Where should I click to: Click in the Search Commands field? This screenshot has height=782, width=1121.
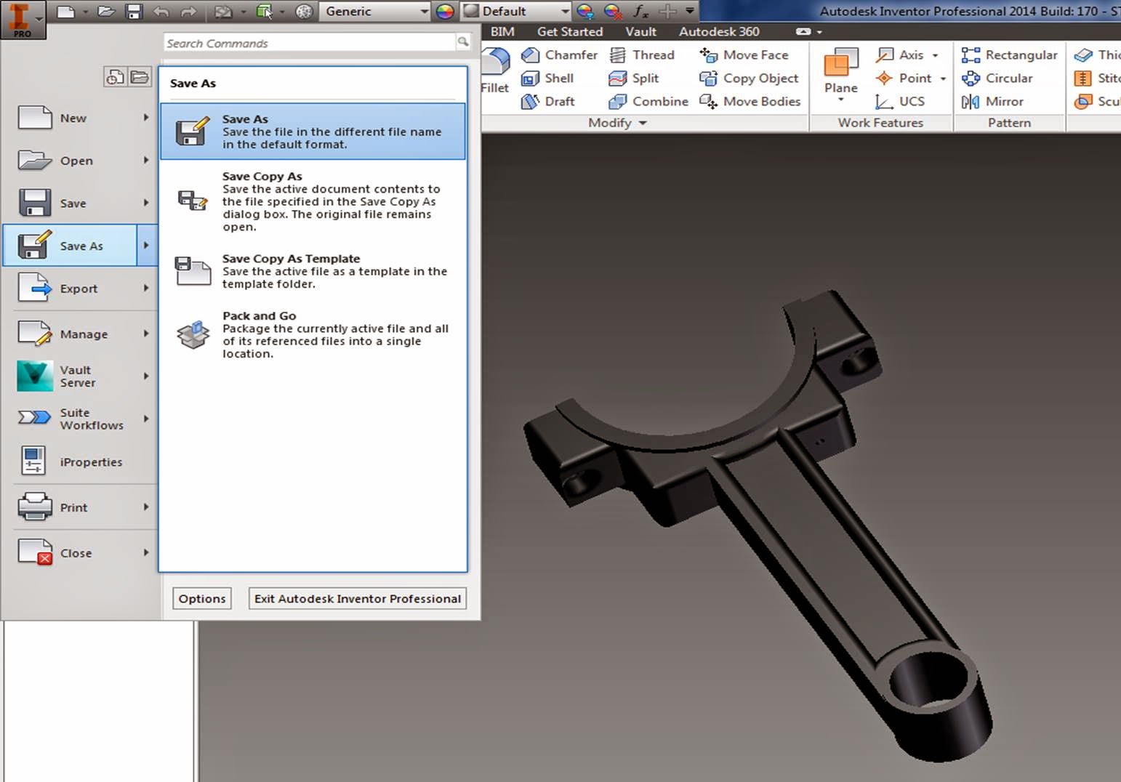309,43
